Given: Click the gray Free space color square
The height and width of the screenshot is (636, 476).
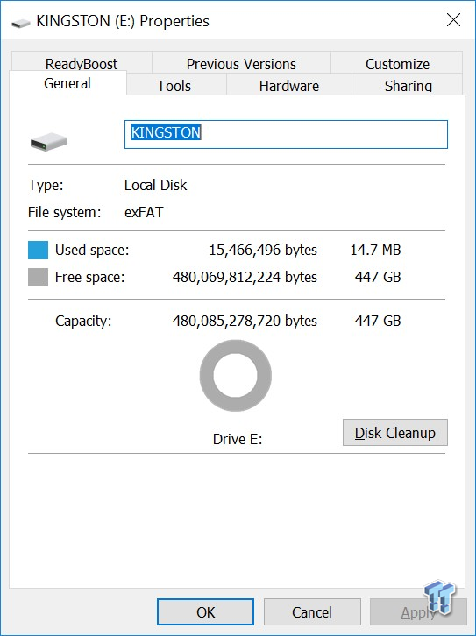Looking at the screenshot, I should [x=39, y=278].
